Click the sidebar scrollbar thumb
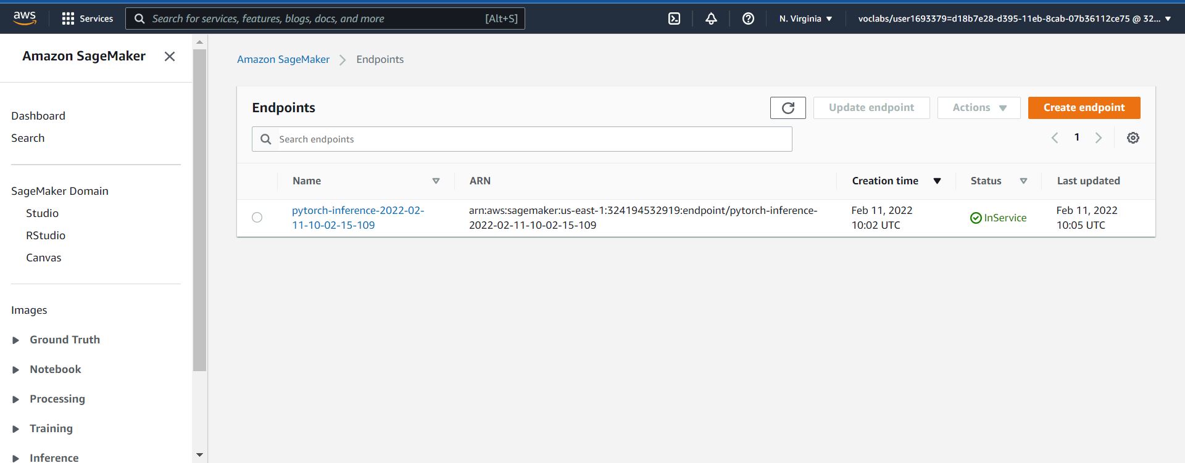Viewport: 1185px width, 463px height. pyautogui.click(x=199, y=210)
